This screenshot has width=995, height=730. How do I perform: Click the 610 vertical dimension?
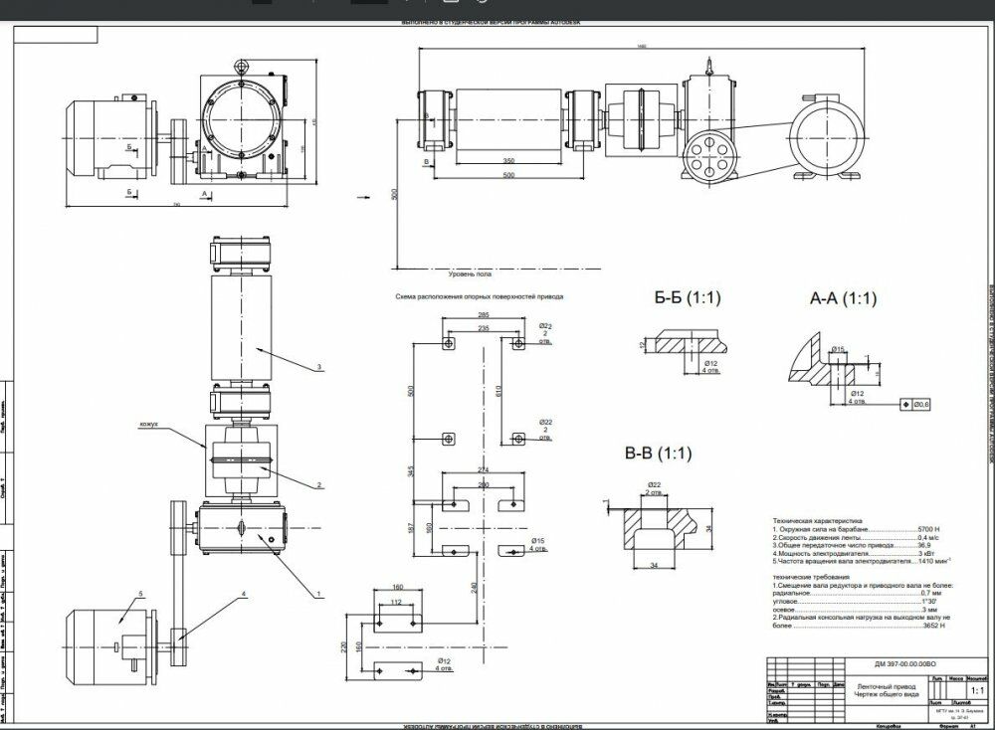498,391
